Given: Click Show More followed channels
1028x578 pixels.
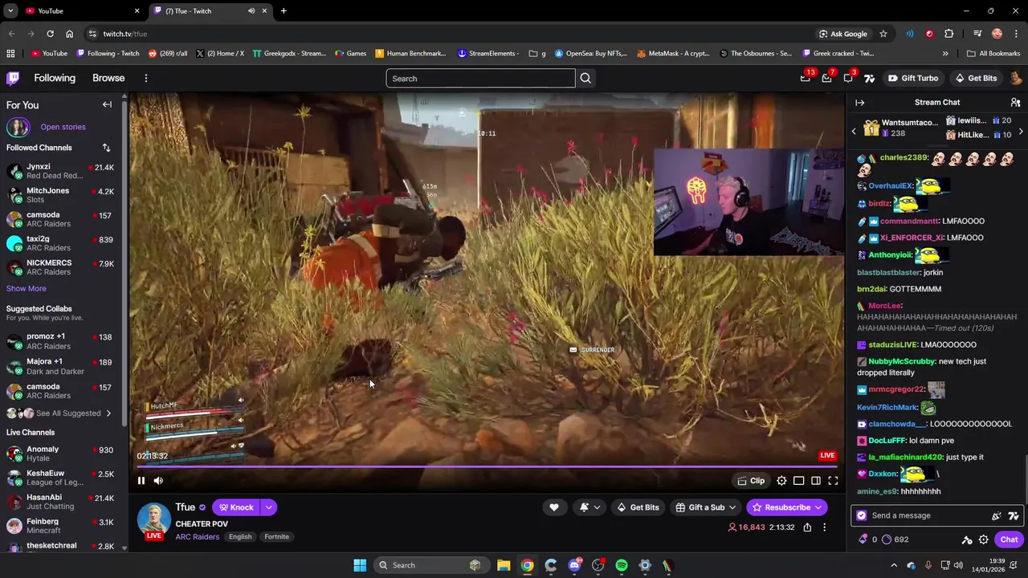Looking at the screenshot, I should [27, 289].
